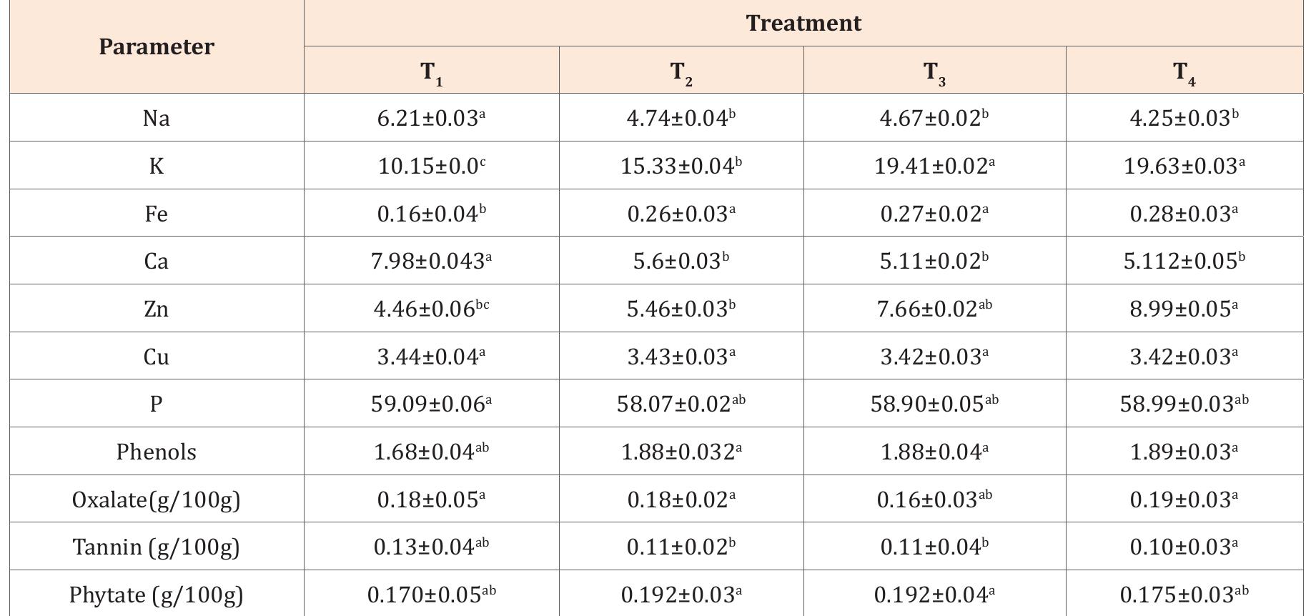Select the Phenols row label

pyautogui.click(x=156, y=452)
